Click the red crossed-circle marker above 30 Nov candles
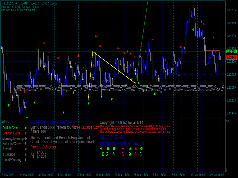Image resolution: width=238 pixels, height=178 pixels. pos(44,43)
